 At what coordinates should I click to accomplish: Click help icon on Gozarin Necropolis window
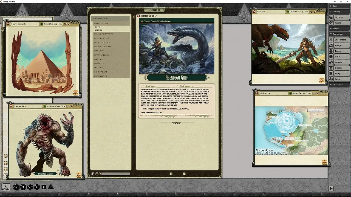[x=75, y=22]
